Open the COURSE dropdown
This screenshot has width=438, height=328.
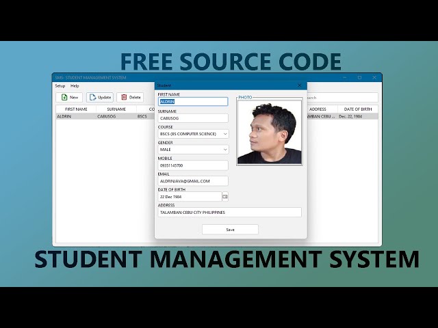pos(193,134)
